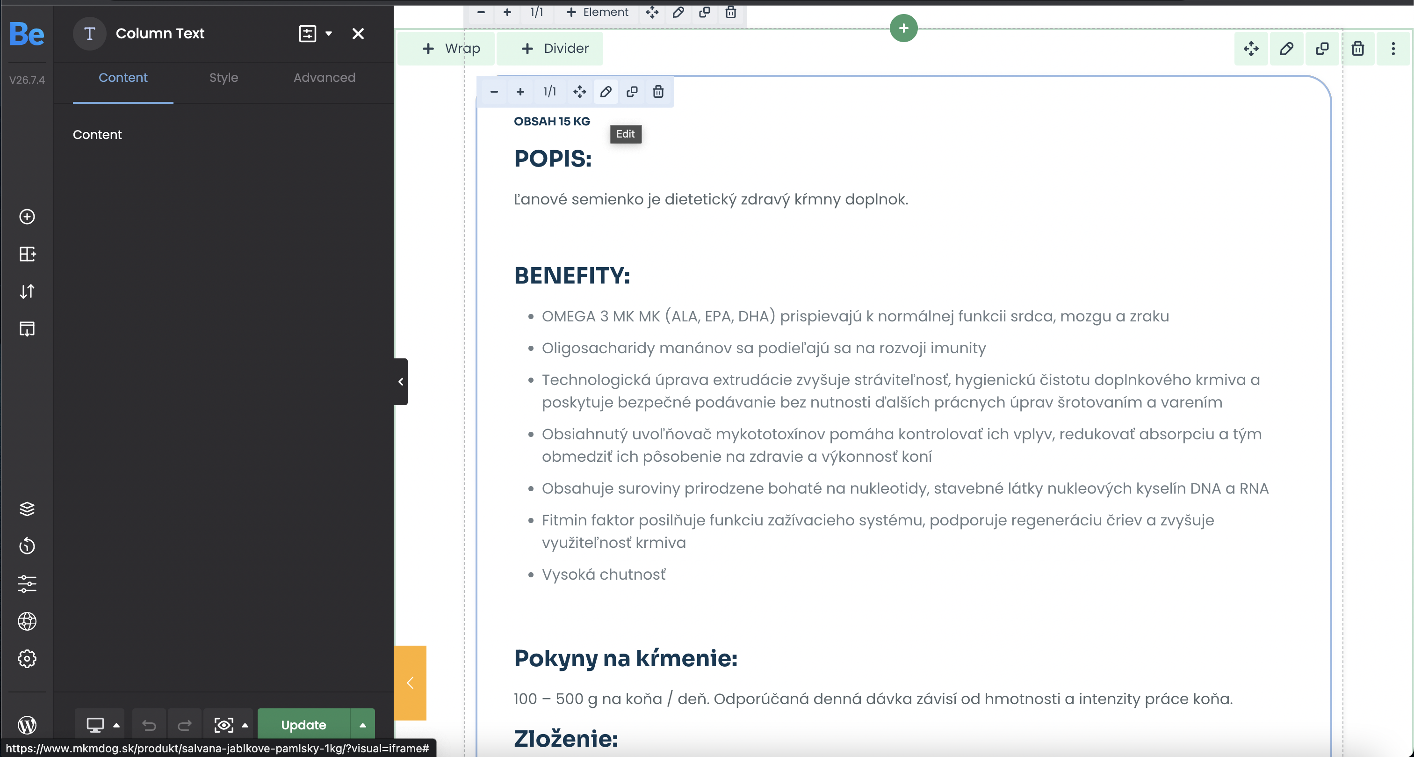Collapse the sidebar with the chevron handle
The image size is (1414, 757).
coord(401,382)
